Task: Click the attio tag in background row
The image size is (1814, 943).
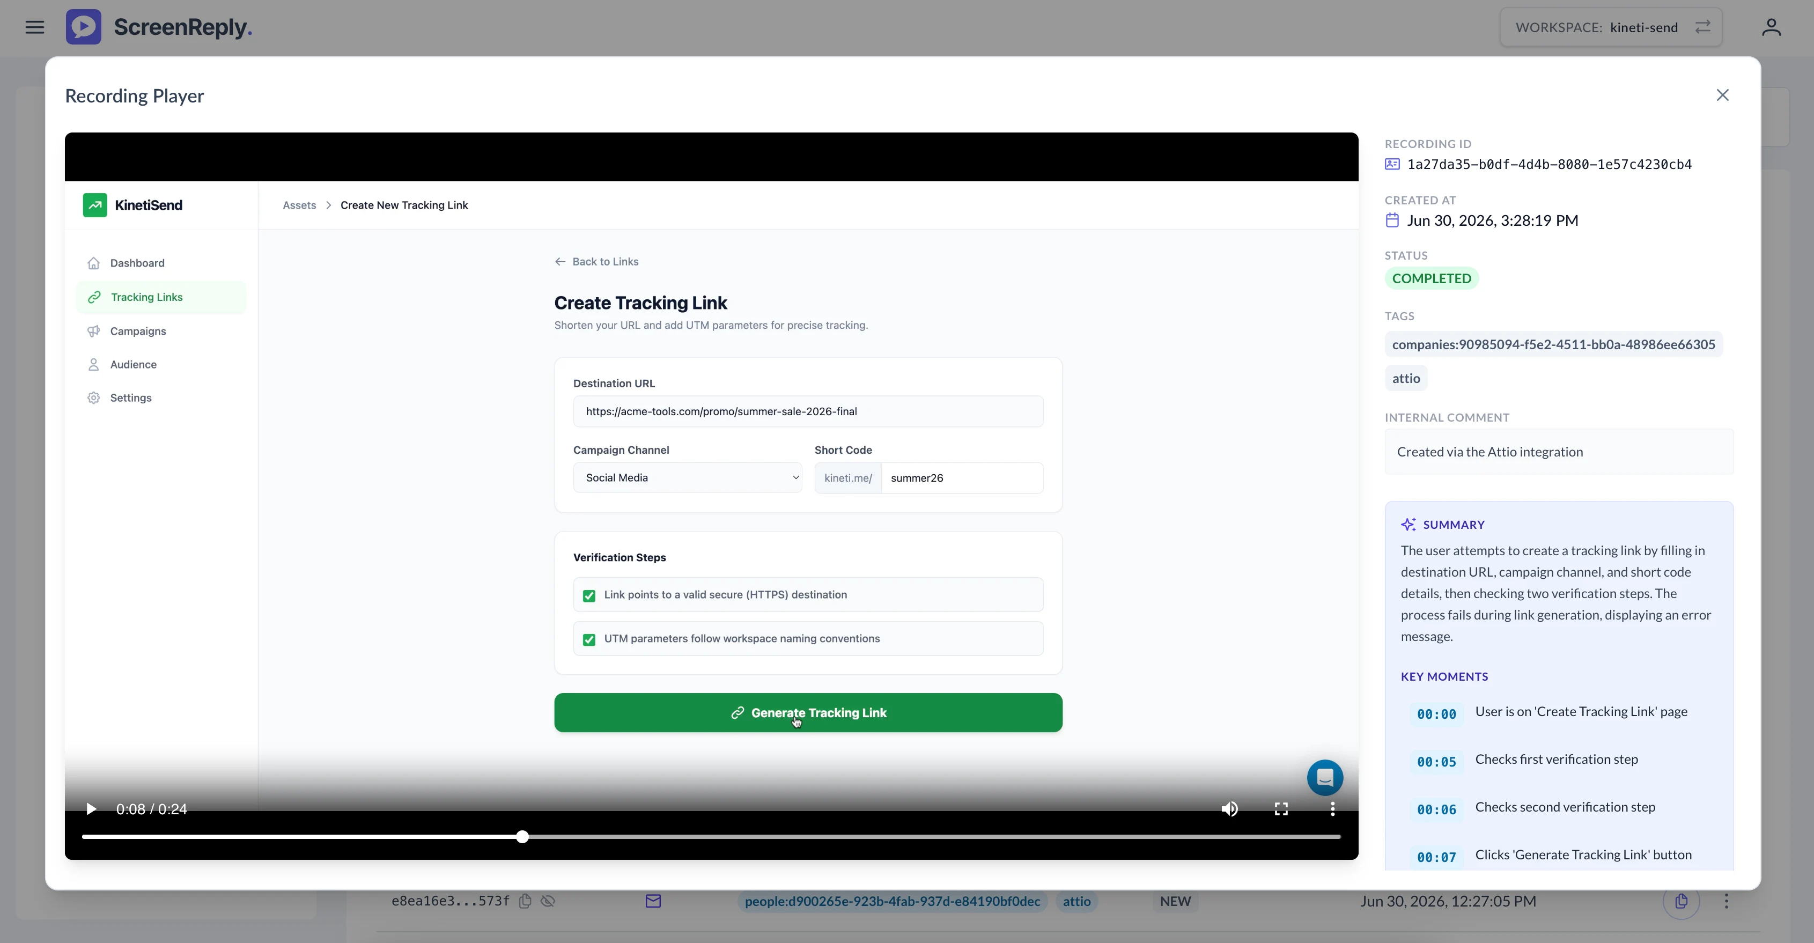Action: point(1076,901)
